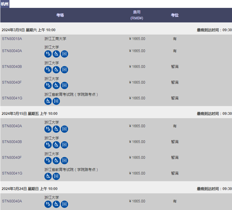Open test center code STN80018A
The height and width of the screenshot is (210, 232).
coord(12,39)
